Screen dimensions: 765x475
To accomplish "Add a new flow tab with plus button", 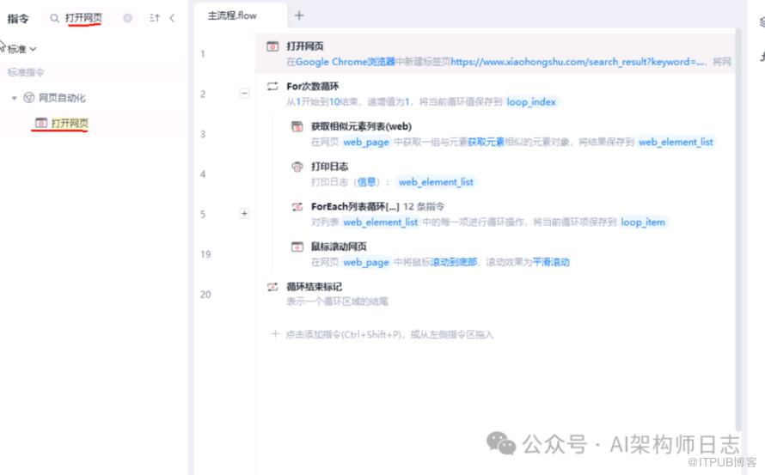I will pos(299,15).
